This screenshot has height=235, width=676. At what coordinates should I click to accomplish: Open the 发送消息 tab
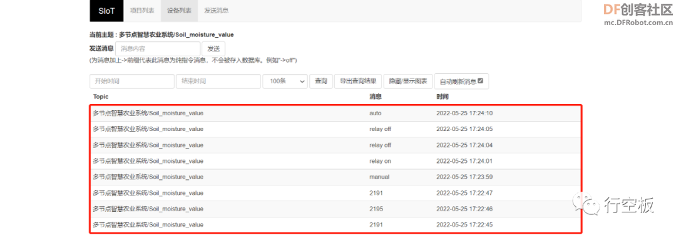216,11
